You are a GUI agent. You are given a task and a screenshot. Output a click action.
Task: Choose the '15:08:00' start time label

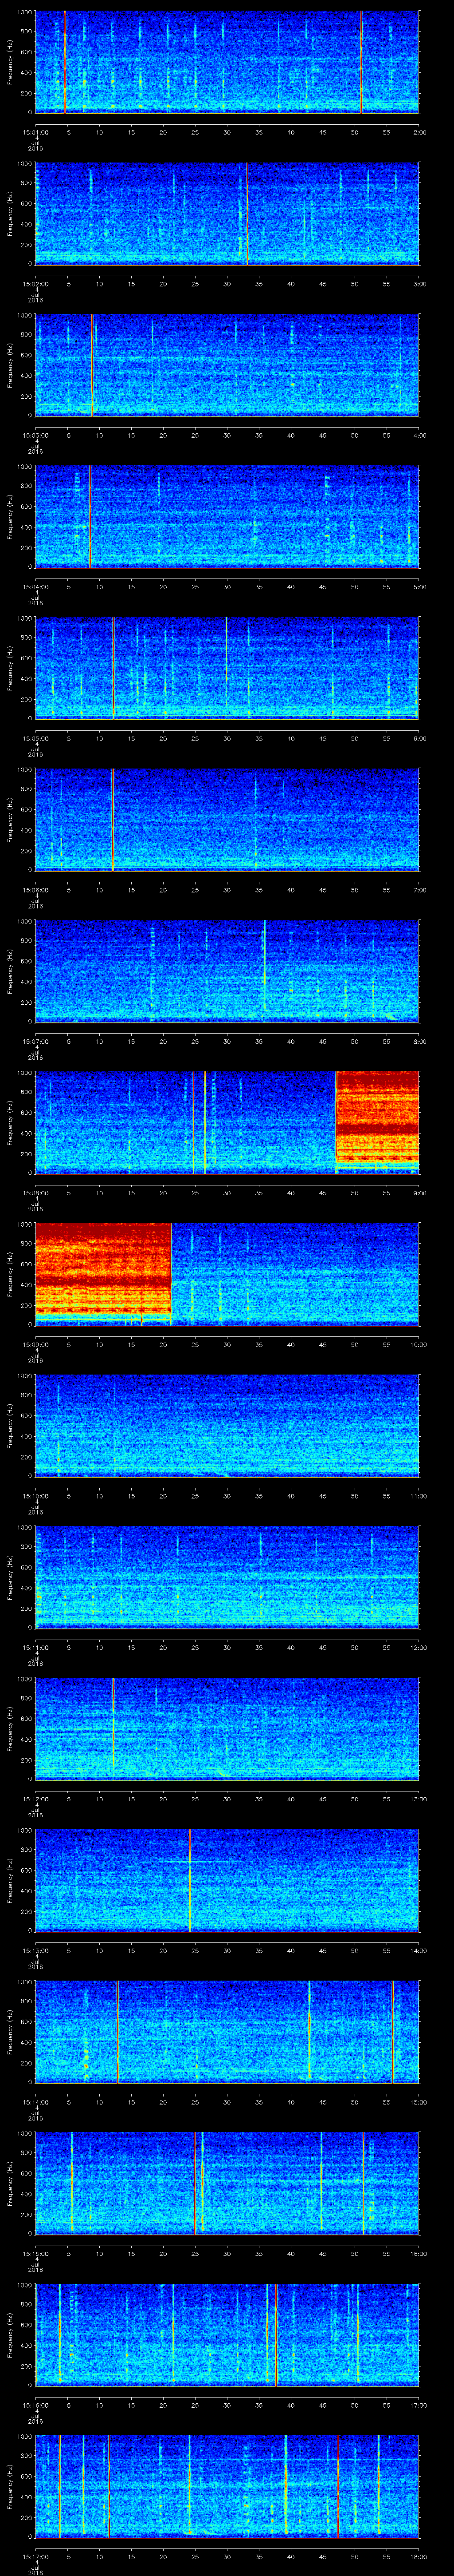35,1194
